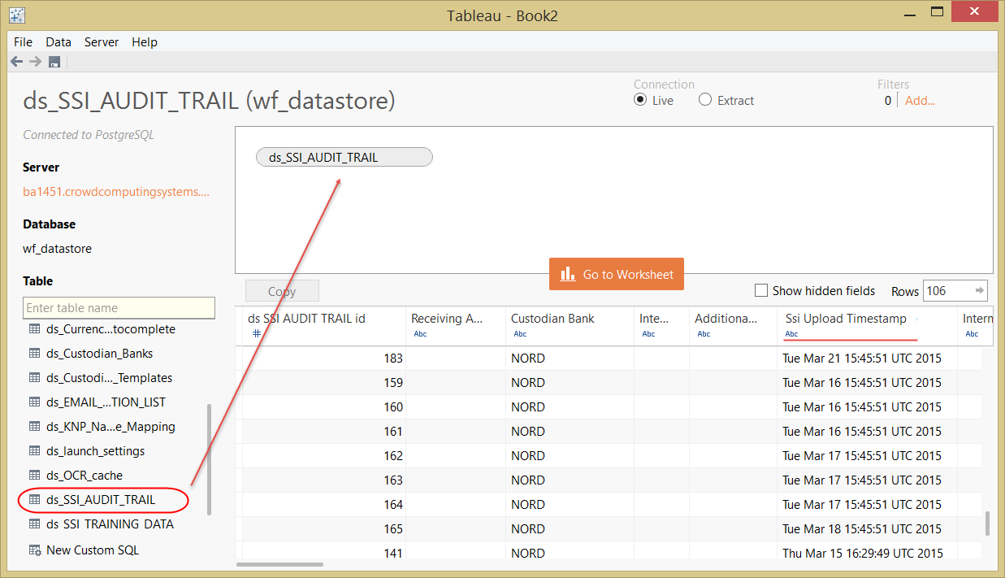This screenshot has height=578, width=1005.
Task: Click Abc type icon under Custodian Bank
Action: pyautogui.click(x=520, y=334)
